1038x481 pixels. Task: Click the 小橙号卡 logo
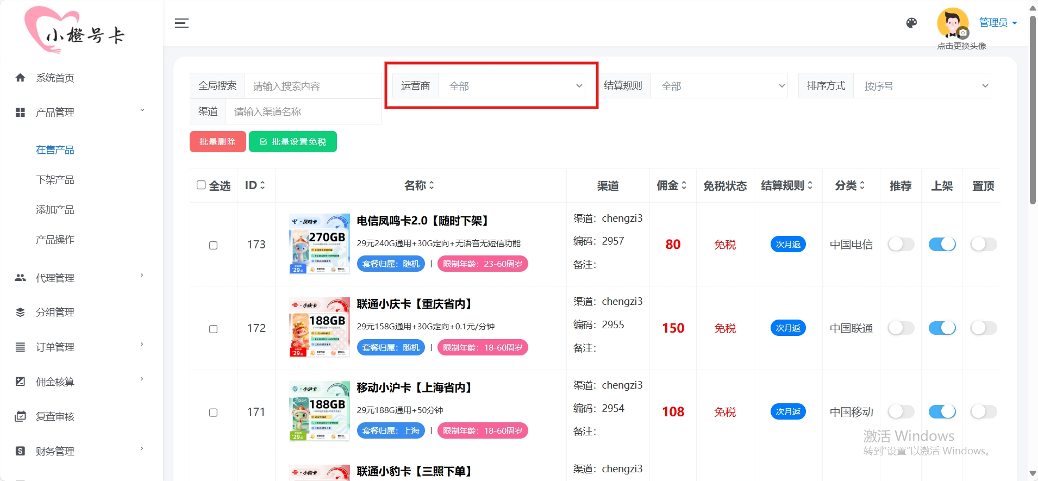(75, 30)
